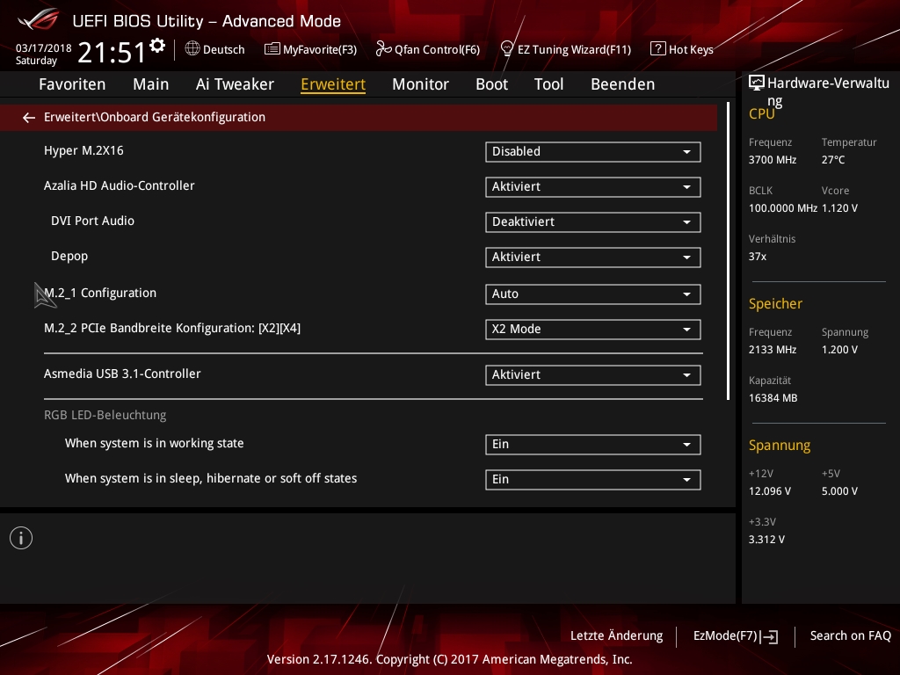Viewport: 900px width, 675px height.
Task: Select the Depop label
Action: (x=69, y=256)
